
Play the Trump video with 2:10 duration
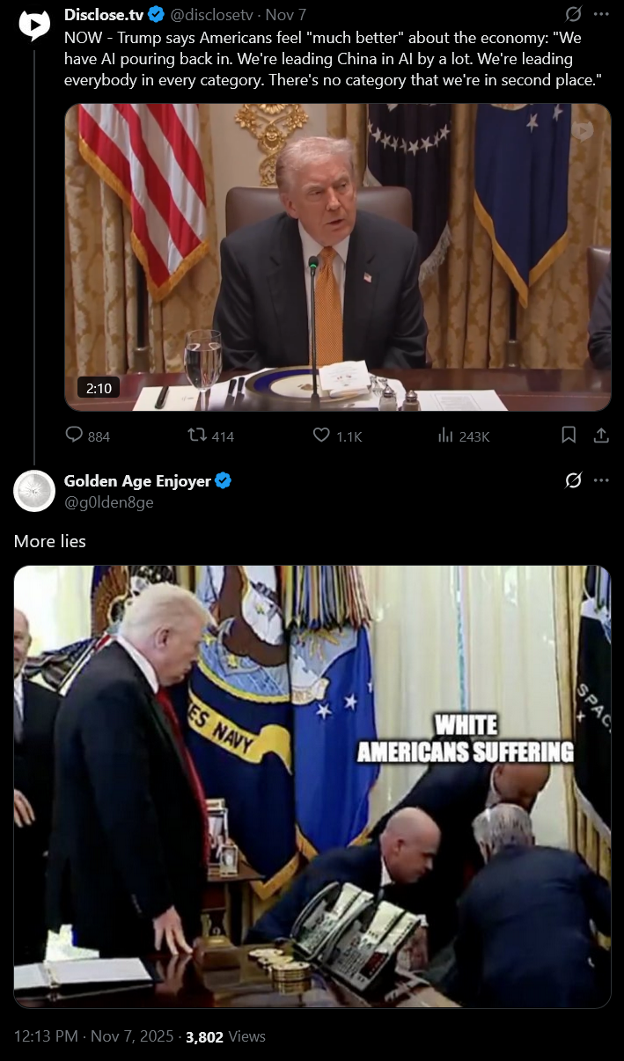(338, 257)
